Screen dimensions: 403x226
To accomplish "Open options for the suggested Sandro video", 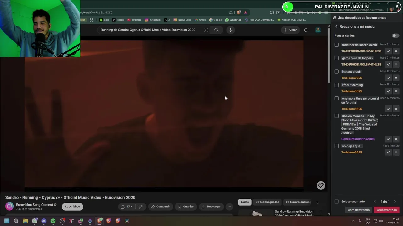I will [321, 212].
